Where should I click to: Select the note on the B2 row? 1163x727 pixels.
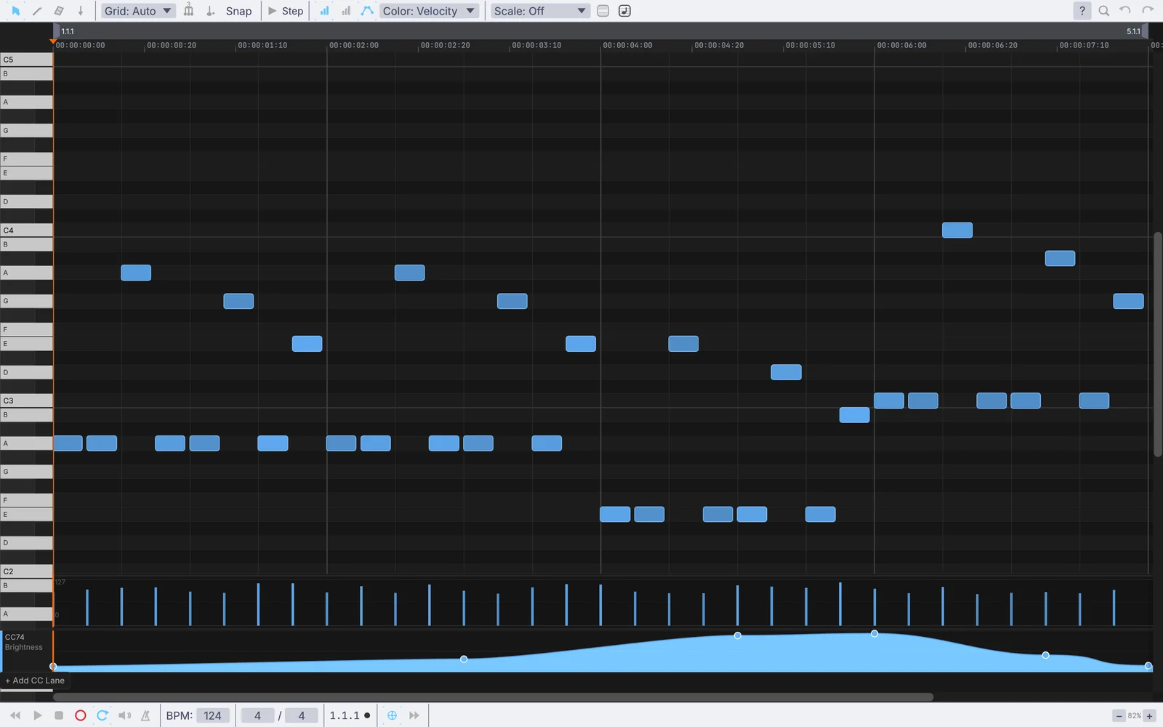[854, 415]
